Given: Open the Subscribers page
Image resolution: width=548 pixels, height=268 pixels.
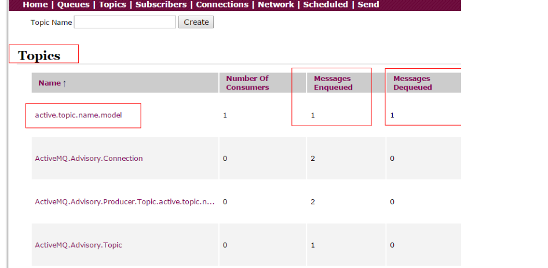Looking at the screenshot, I should point(160,5).
